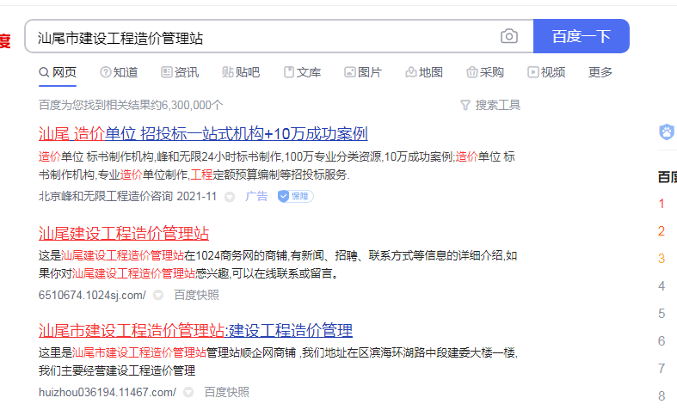
Task: Click the camera image search icon
Action: tap(509, 36)
